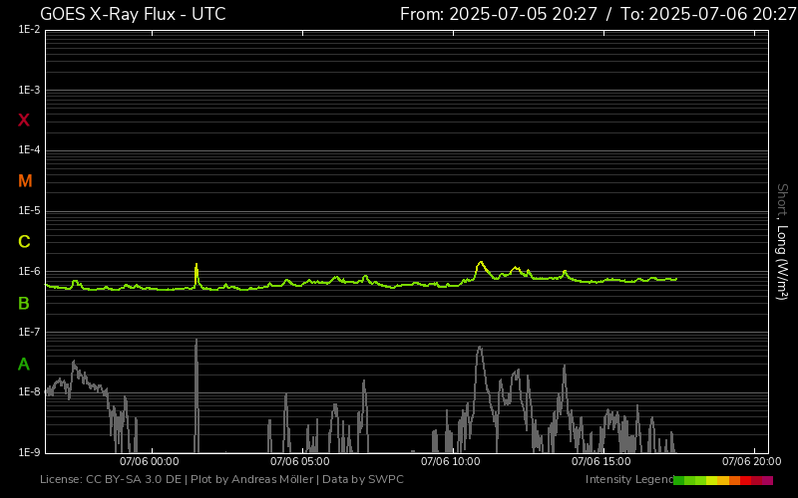Click the GOES X-Ray Flux - UTC title
This screenshot has width=798, height=498.
coord(133,14)
